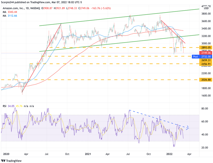Select the 2456.91 orange price label

click(206, 64)
